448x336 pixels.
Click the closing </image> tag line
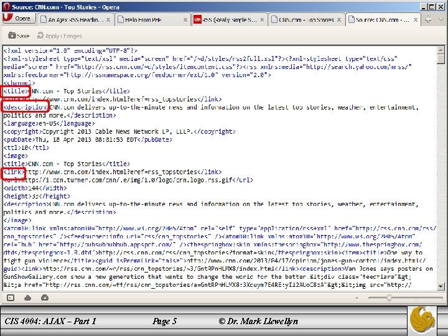tap(17, 220)
